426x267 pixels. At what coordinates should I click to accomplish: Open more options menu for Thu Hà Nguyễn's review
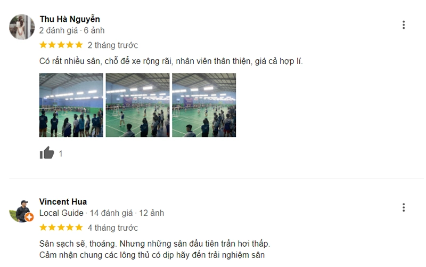coord(404,25)
